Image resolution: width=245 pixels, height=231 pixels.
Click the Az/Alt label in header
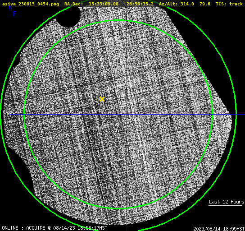pyautogui.click(x=168, y=4)
